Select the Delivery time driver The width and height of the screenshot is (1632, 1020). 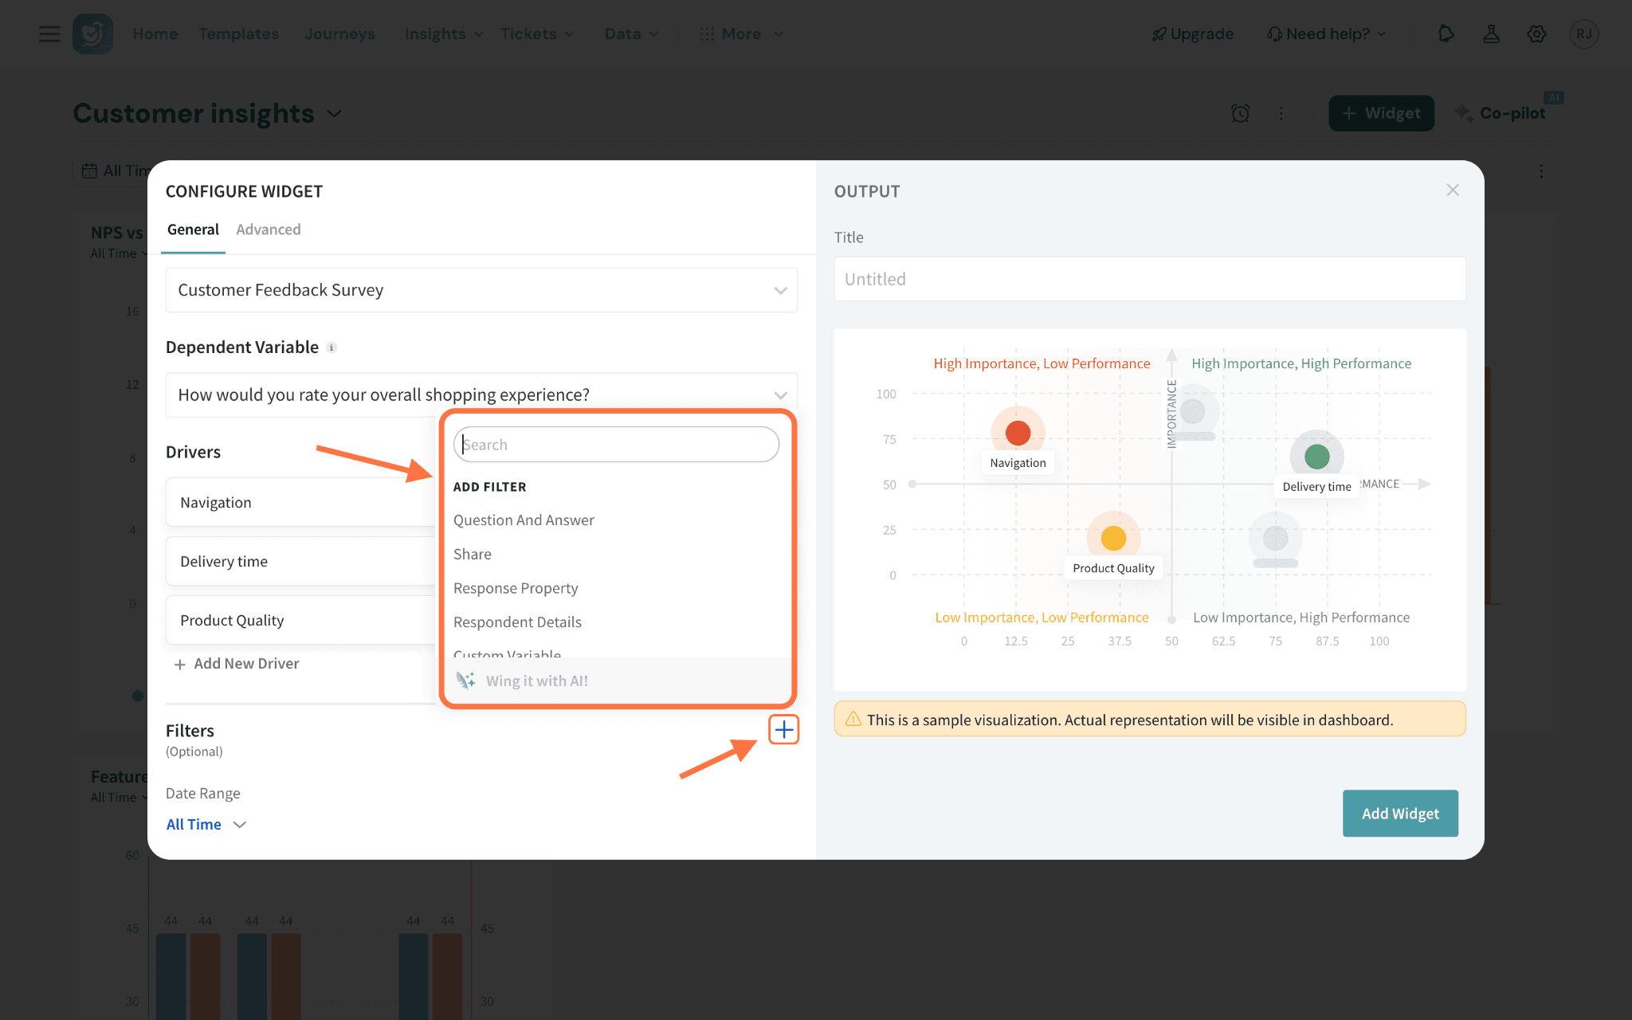301,561
